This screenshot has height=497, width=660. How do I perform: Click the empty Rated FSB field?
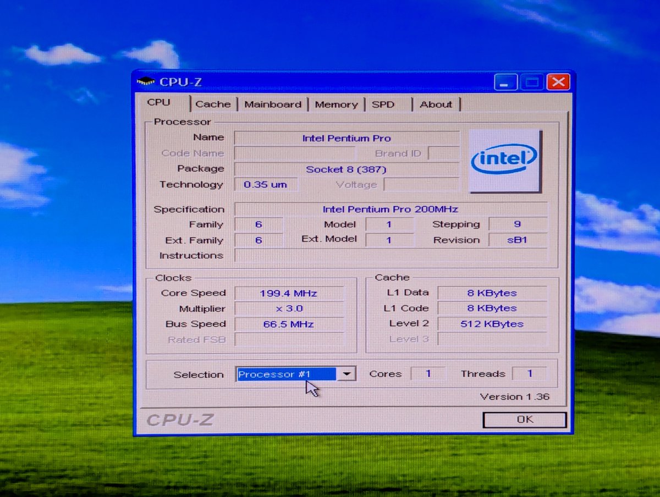[289, 340]
